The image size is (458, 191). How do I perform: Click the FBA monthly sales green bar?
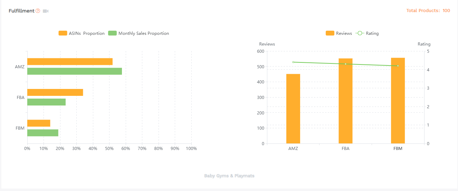point(46,102)
